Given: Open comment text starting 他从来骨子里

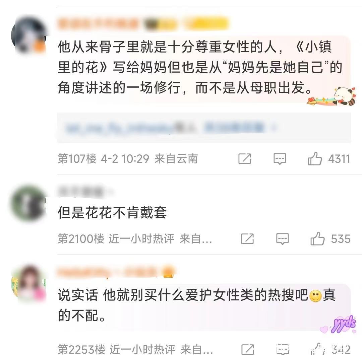Looking at the screenshot, I should click(x=200, y=67).
